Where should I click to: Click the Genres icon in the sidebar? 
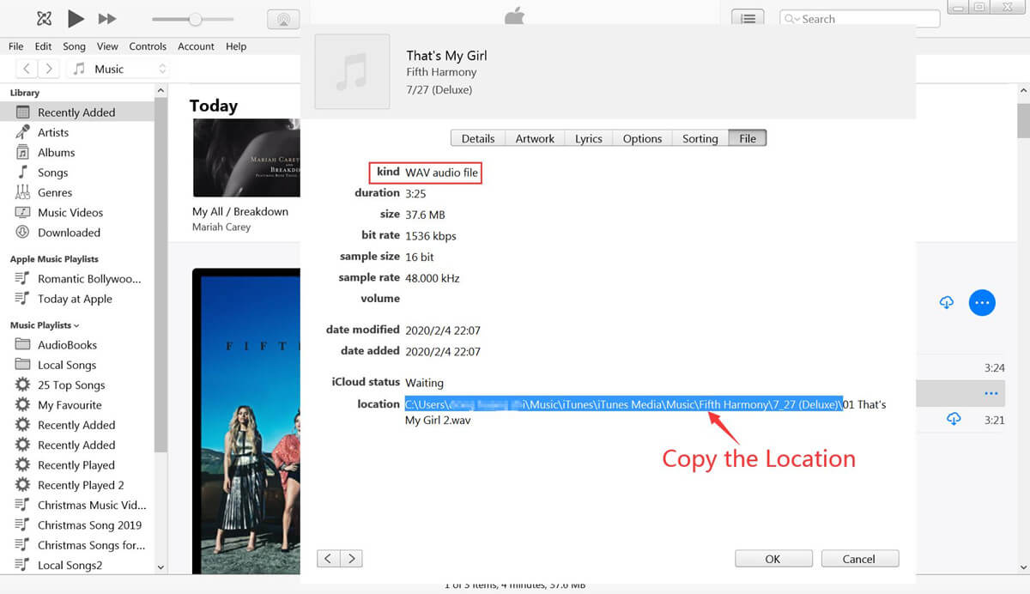point(22,192)
